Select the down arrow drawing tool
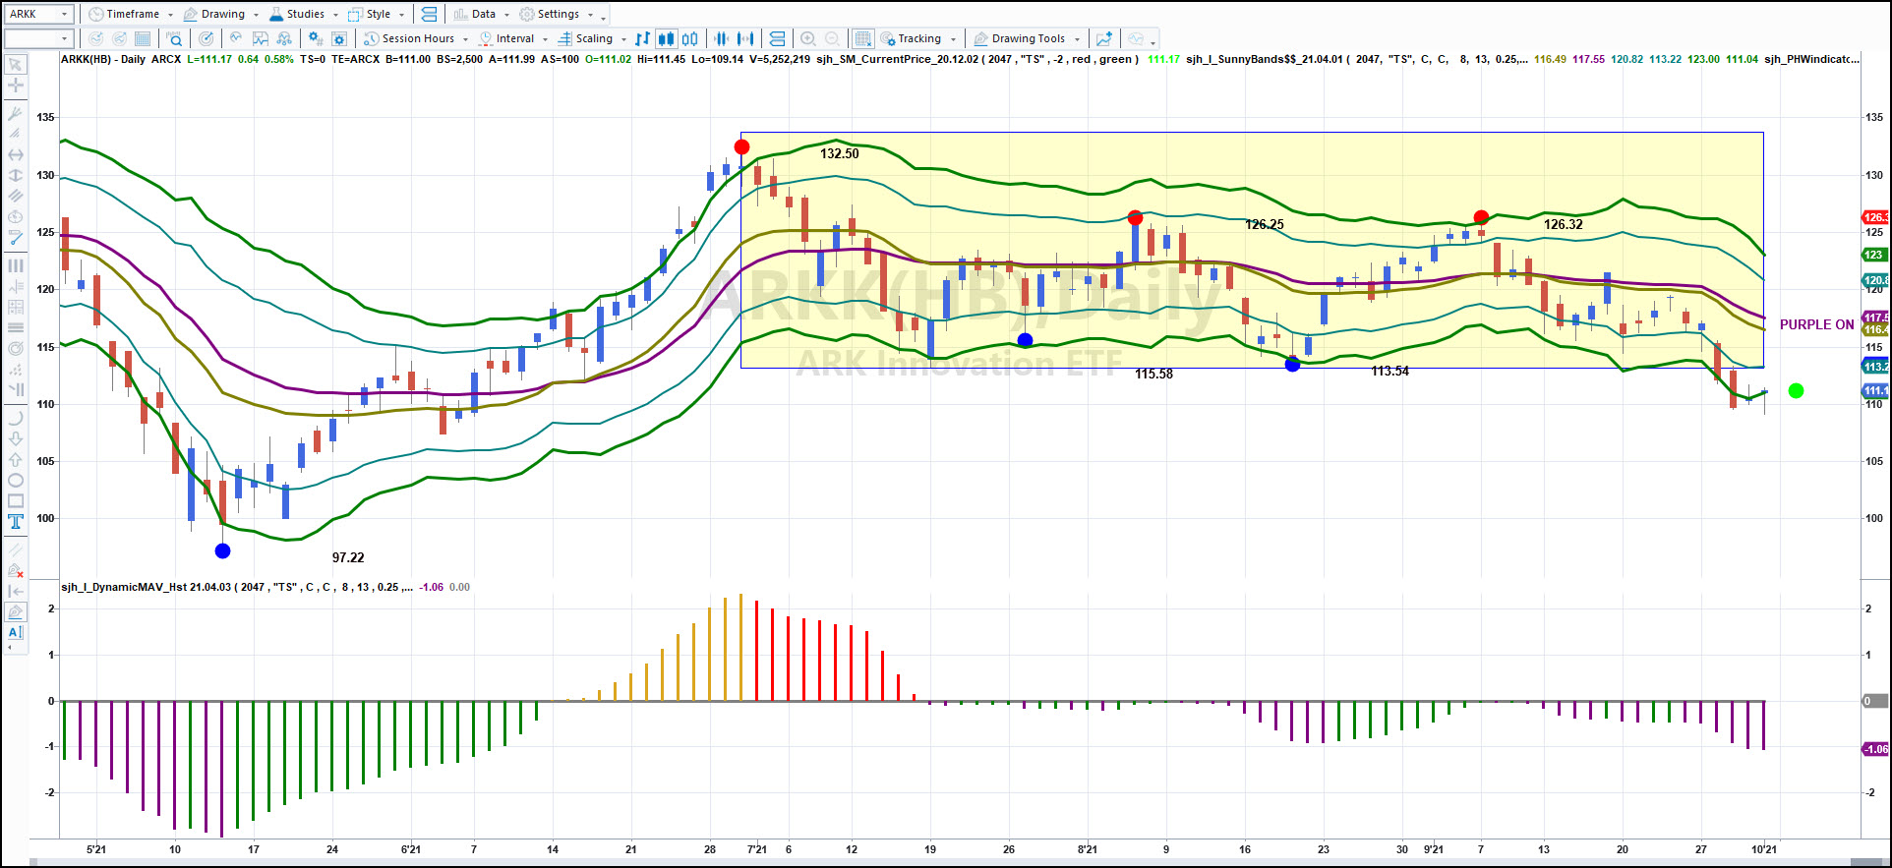The image size is (1892, 868). tap(16, 438)
